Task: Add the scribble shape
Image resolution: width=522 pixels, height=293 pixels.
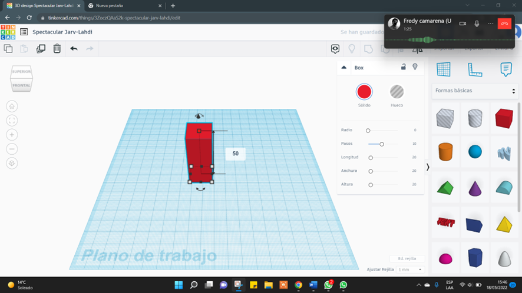Action: 504,154
